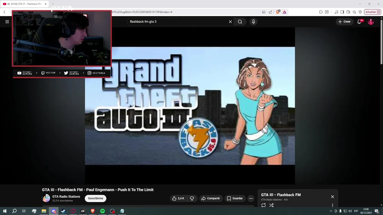The image size is (383, 215).
Task: Open the YouTube hamburger guide menu
Action: point(7,21)
